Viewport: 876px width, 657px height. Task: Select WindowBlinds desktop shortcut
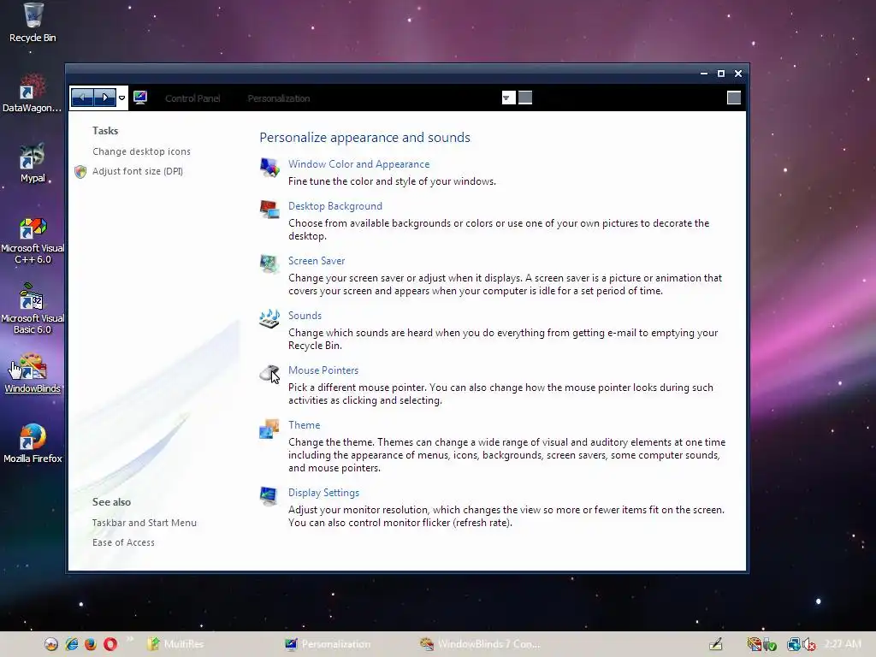click(x=33, y=373)
